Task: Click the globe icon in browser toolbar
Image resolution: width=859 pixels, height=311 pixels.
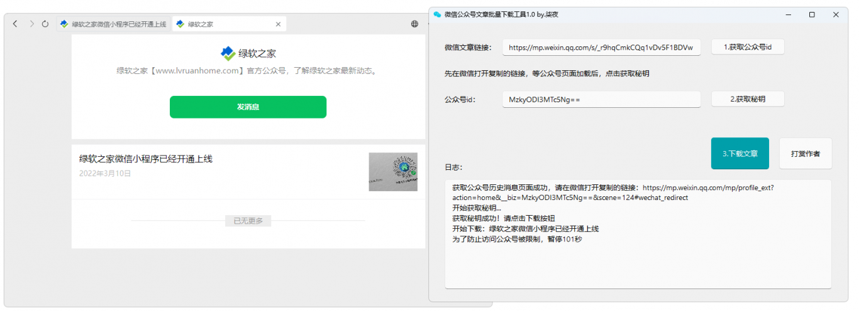Action: pyautogui.click(x=414, y=24)
